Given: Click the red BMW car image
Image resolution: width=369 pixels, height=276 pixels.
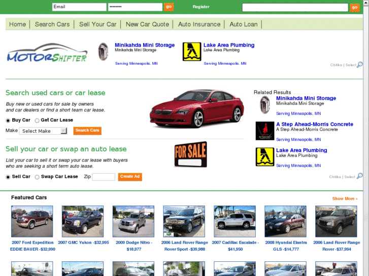Looking at the screenshot, I should coord(197,108).
